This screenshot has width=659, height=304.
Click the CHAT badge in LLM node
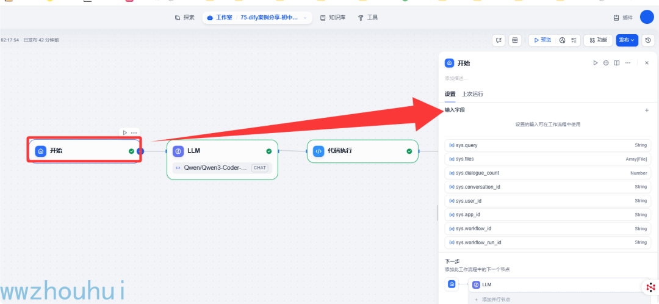(259, 168)
